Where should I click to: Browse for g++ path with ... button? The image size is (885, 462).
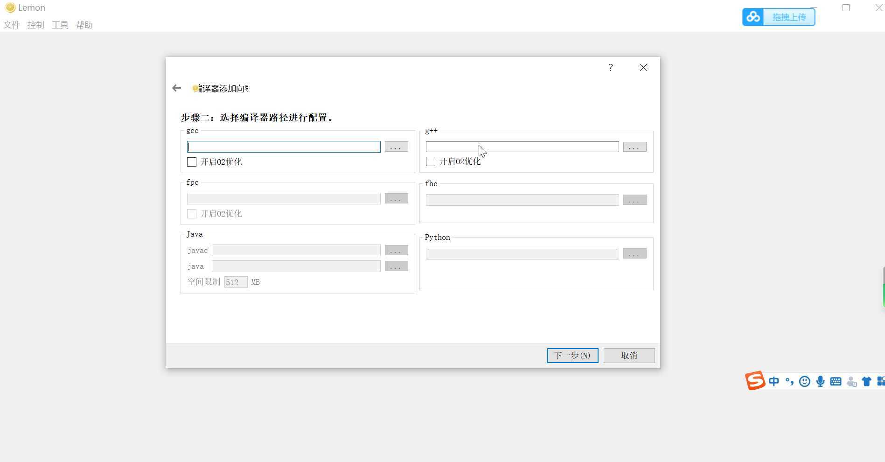pos(634,147)
